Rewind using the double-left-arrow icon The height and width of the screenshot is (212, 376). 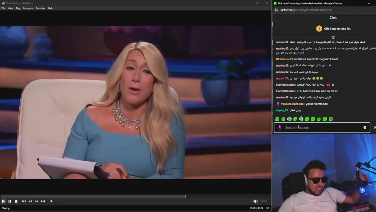(30, 201)
